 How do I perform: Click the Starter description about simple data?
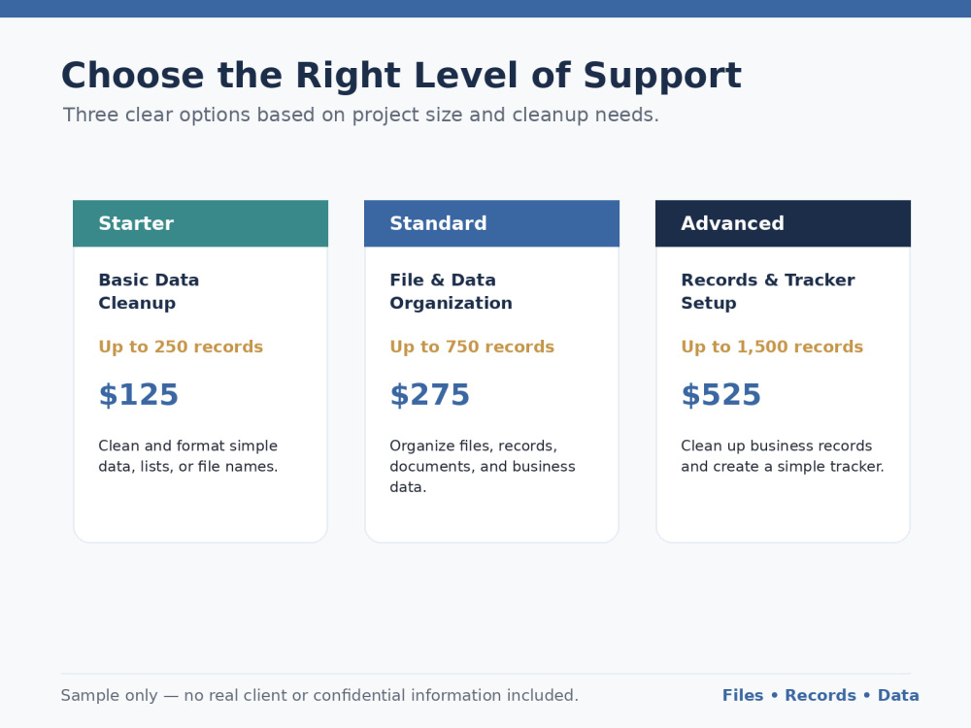tap(188, 456)
